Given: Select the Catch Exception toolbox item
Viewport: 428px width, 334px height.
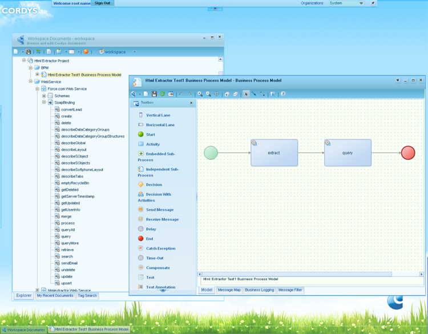Looking at the screenshot, I should click(161, 248).
